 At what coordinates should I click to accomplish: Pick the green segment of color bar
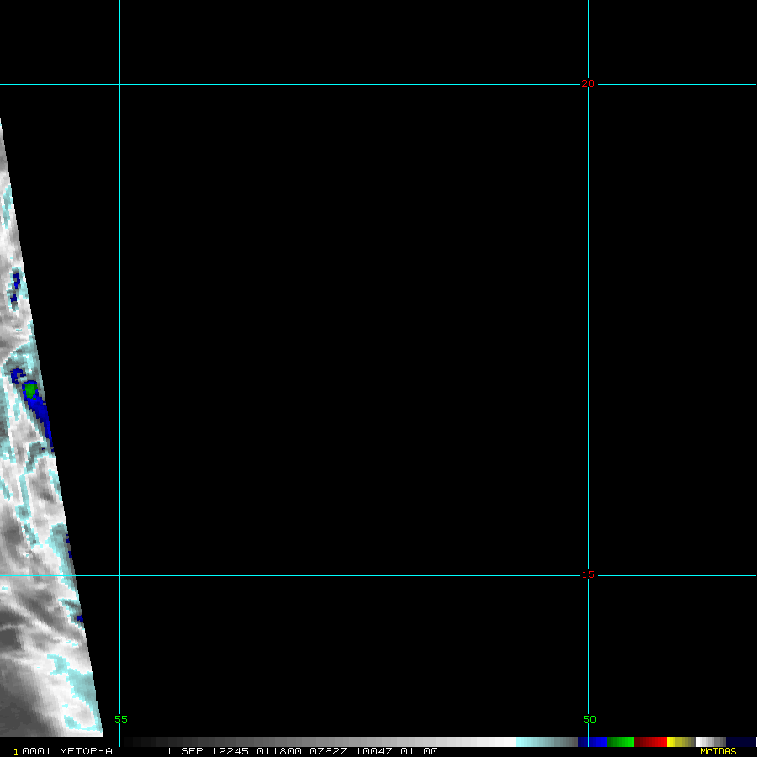point(621,742)
